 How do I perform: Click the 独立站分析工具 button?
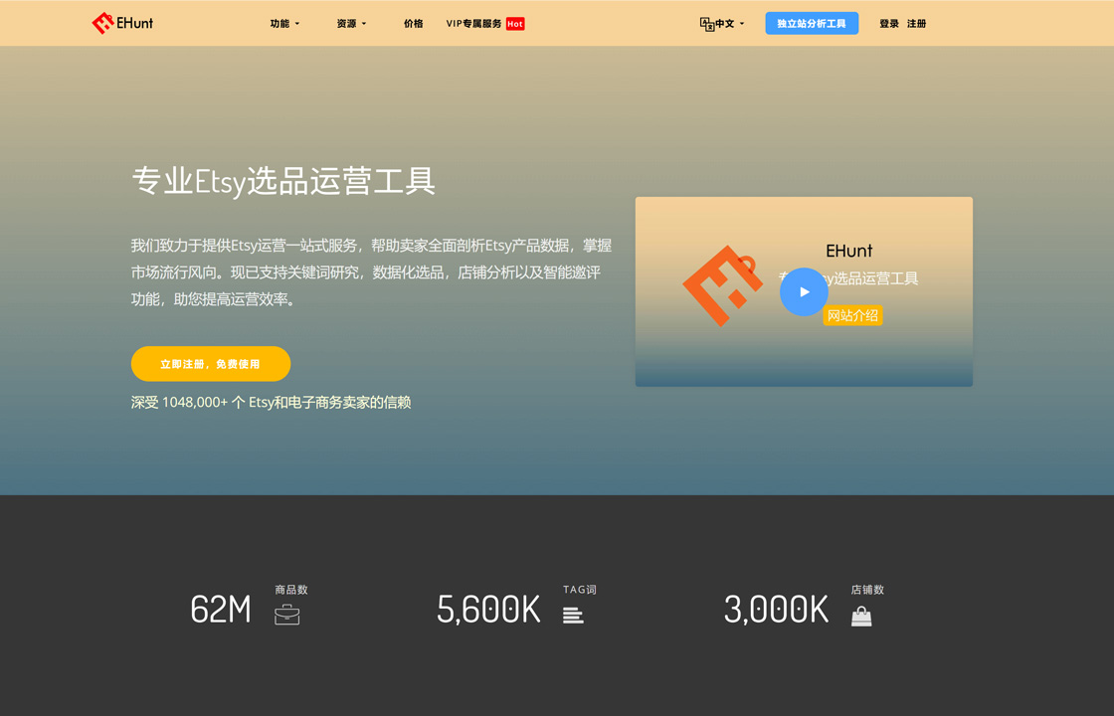point(812,24)
